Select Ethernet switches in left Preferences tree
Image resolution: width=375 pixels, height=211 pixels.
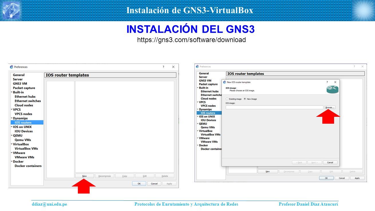[x=28, y=101]
